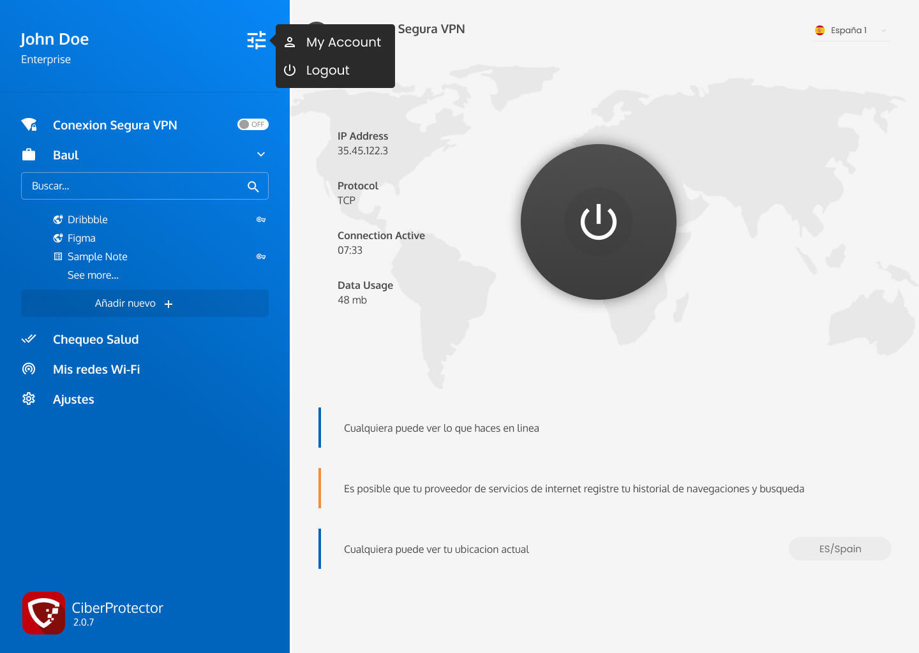Click the key icon next to Sample Note

point(261,256)
